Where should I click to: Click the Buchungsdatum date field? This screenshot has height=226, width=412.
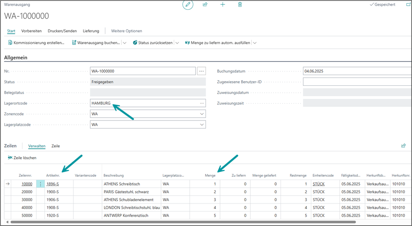click(x=356, y=71)
